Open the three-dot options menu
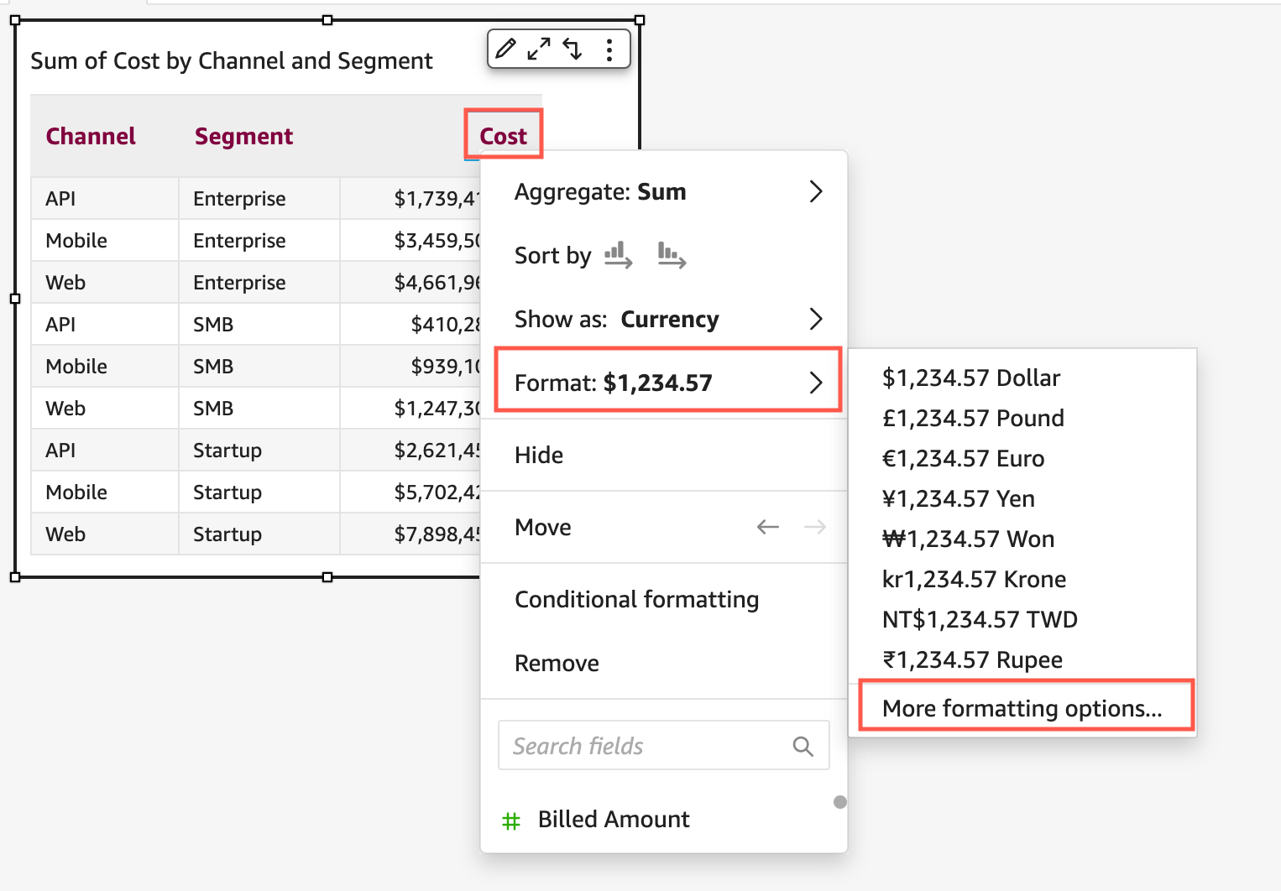This screenshot has width=1281, height=891. [x=609, y=49]
